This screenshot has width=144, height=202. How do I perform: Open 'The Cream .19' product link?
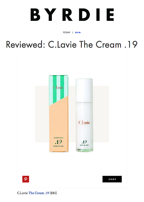(x=39, y=193)
